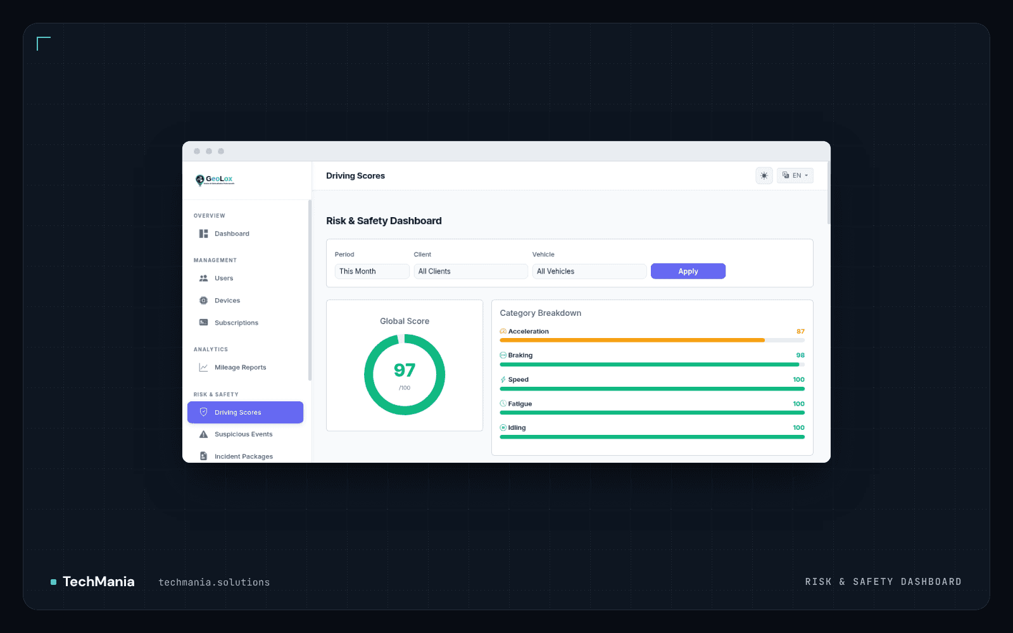Open the Client dropdown showing All Clients
This screenshot has height=633, width=1013.
click(470, 272)
